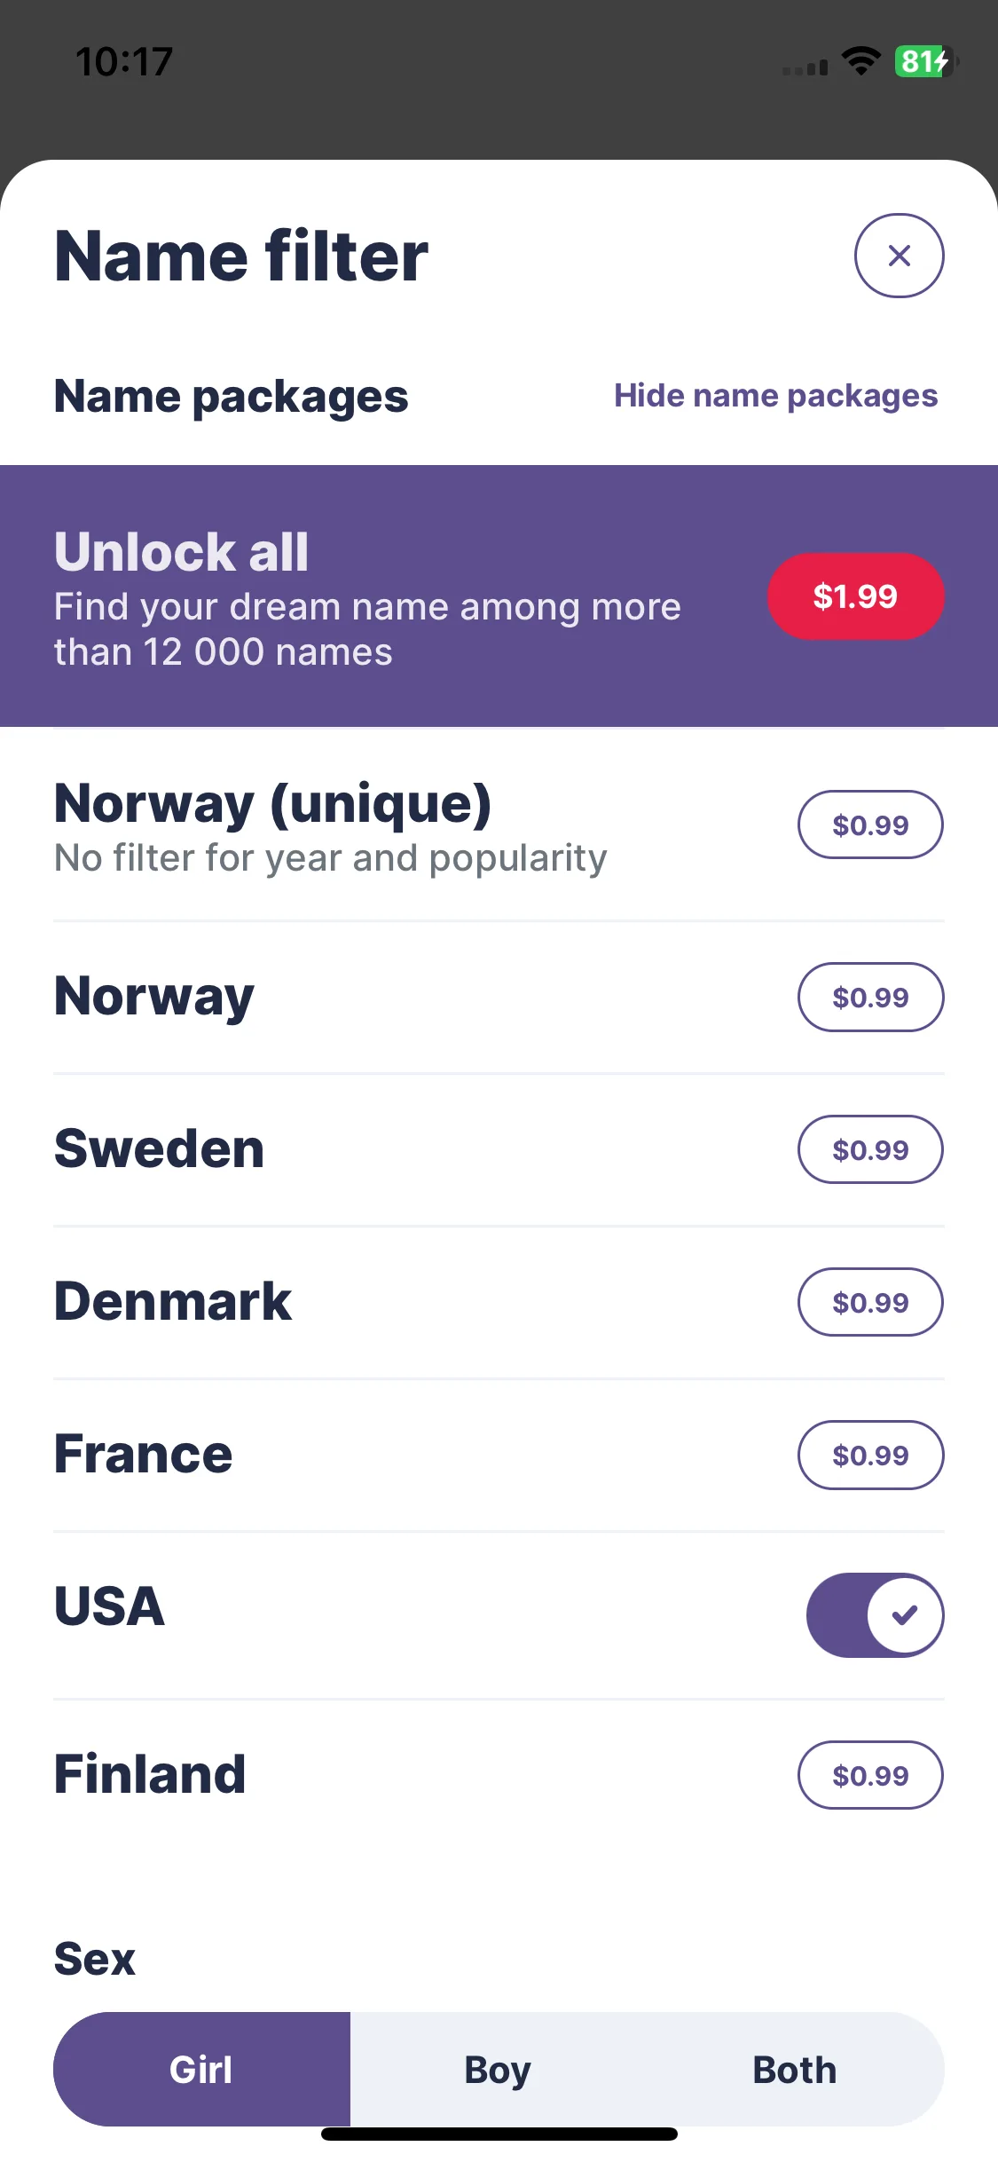Click the checkmark knob on USA switch
This screenshot has height=2162, width=998.
pos(904,1615)
